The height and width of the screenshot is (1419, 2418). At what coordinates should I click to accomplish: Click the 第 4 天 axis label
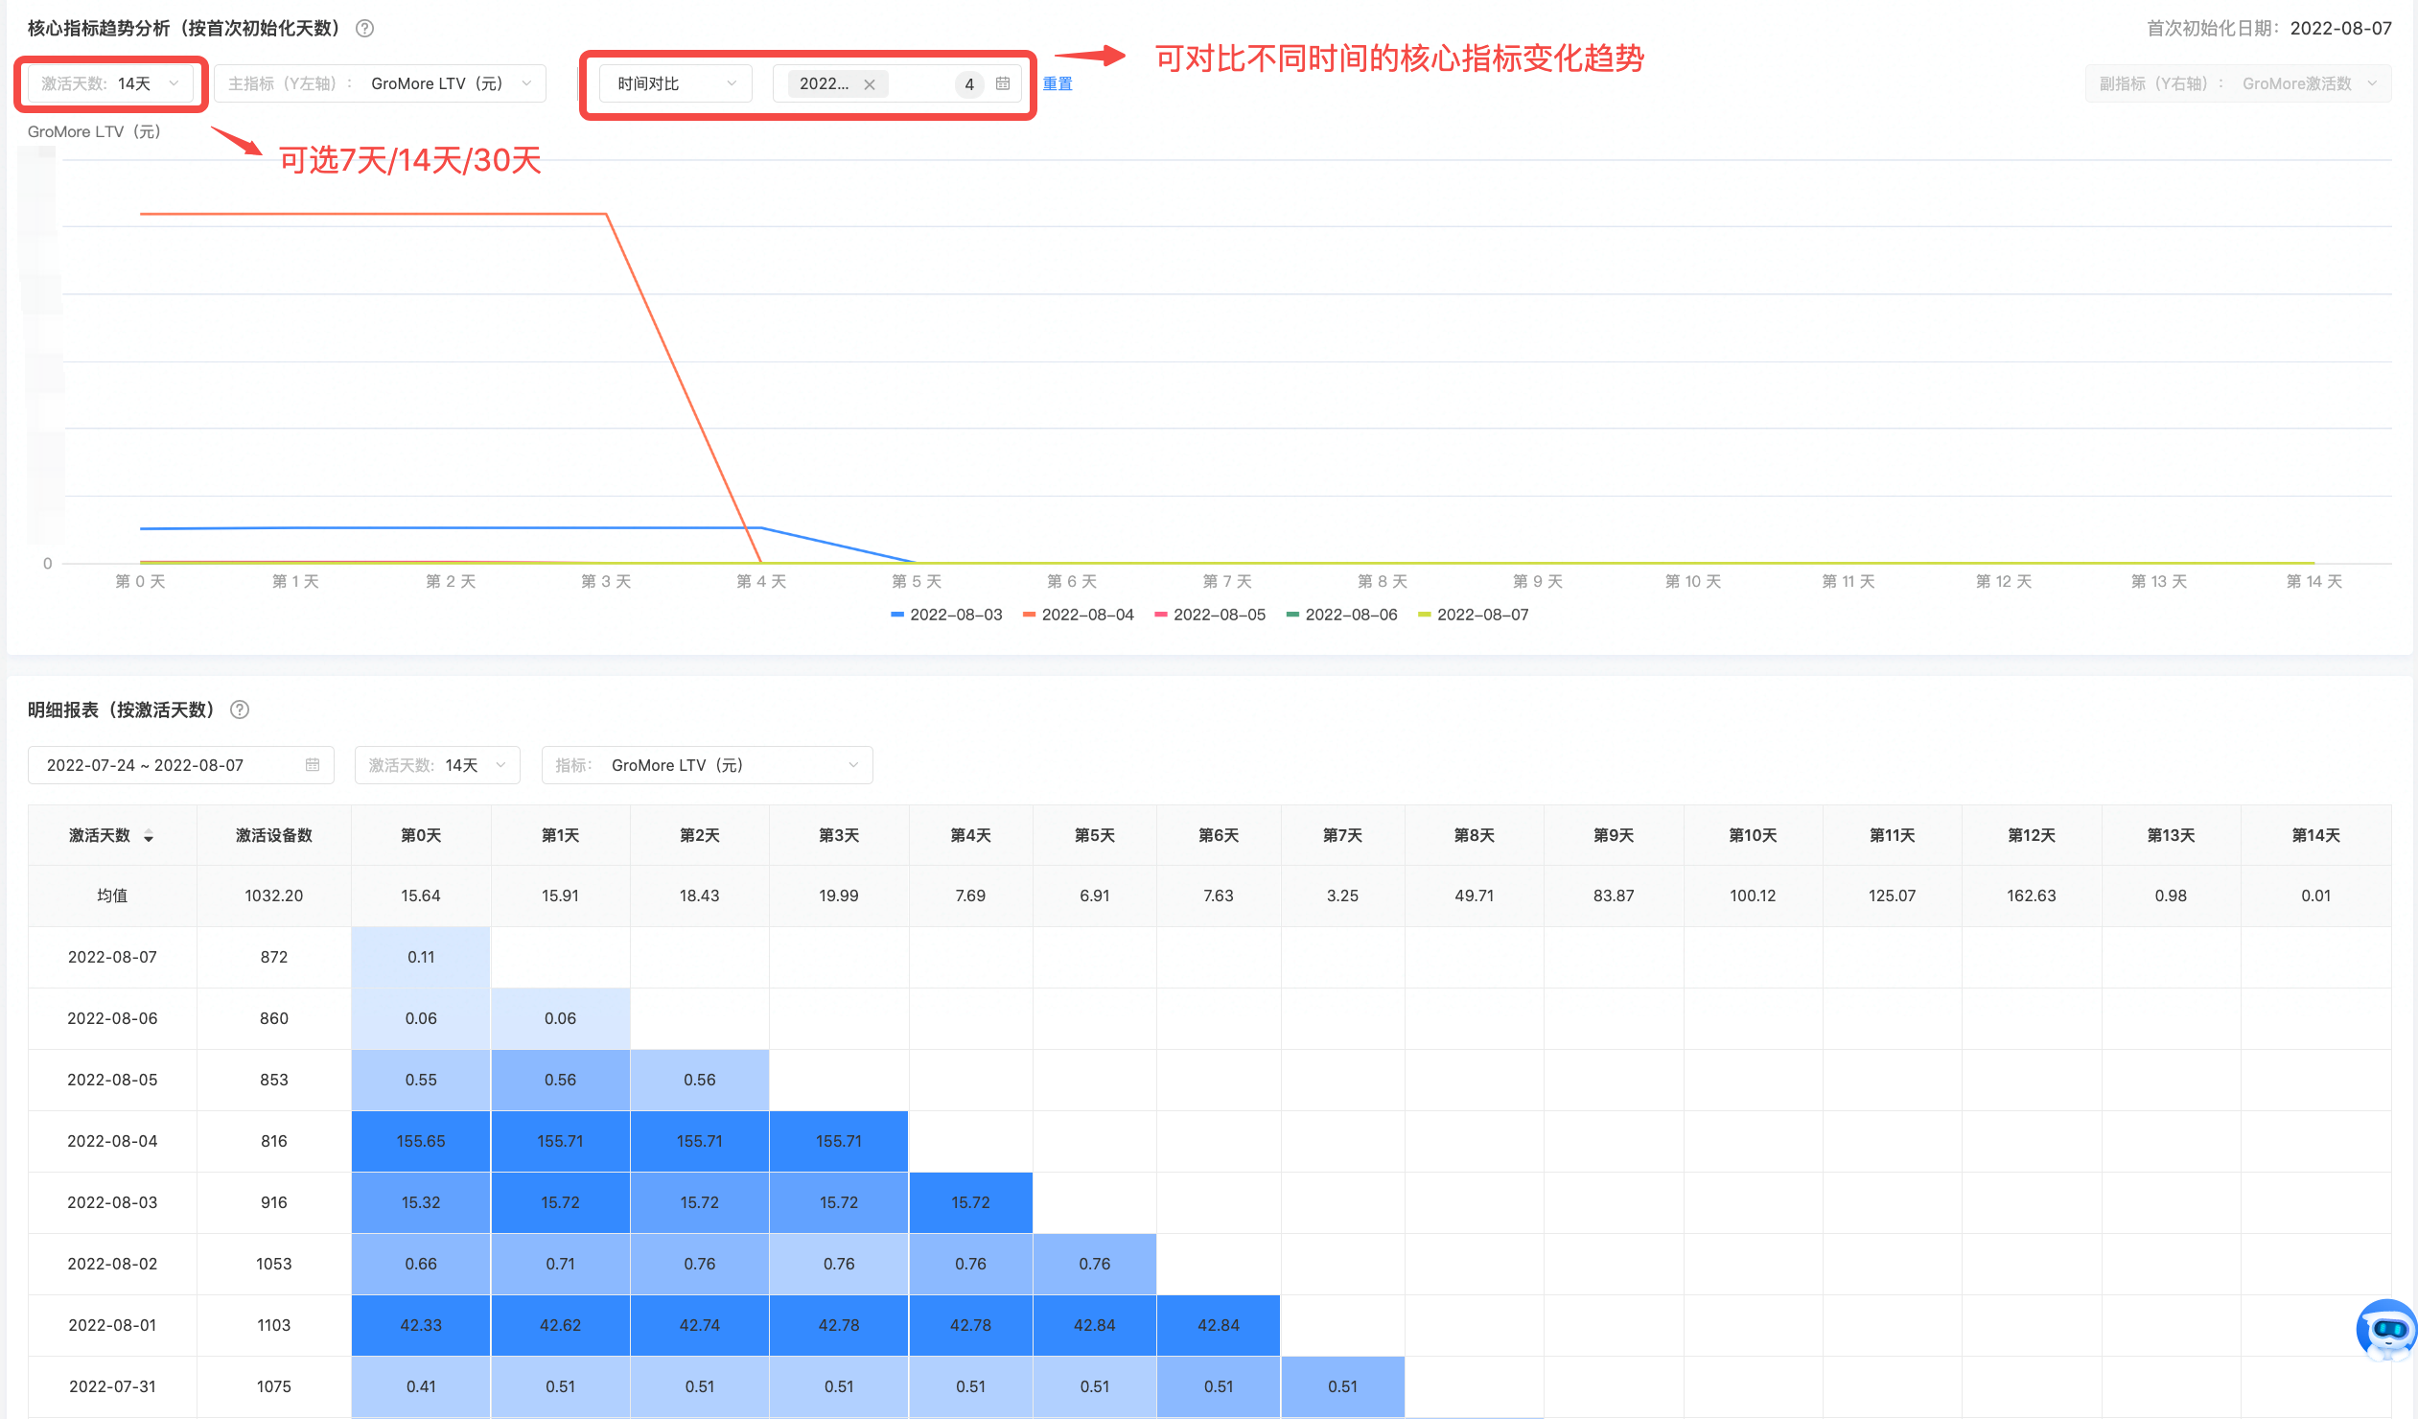click(761, 581)
